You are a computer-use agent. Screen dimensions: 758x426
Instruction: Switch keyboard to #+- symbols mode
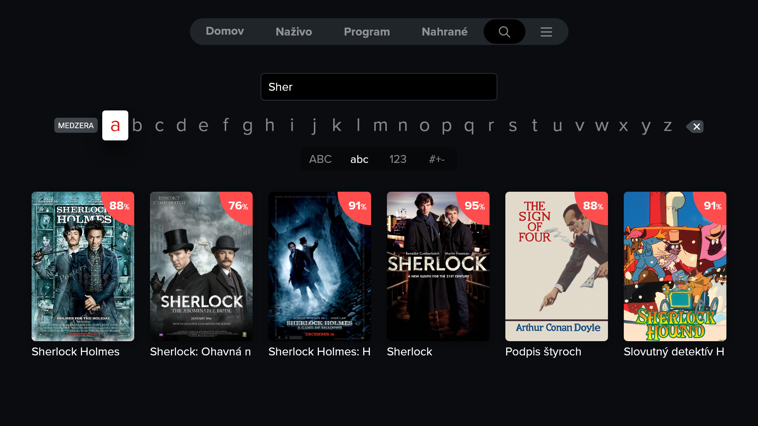click(x=437, y=159)
